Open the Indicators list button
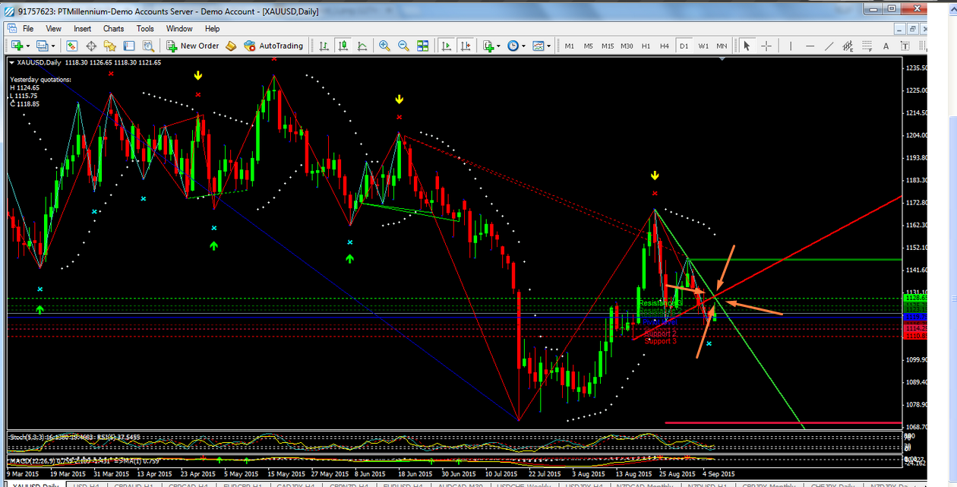 488,46
